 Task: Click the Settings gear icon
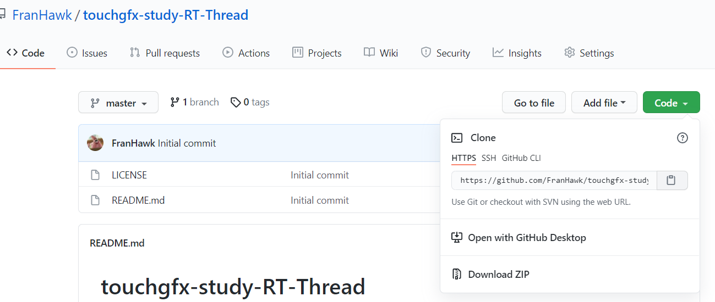(570, 53)
